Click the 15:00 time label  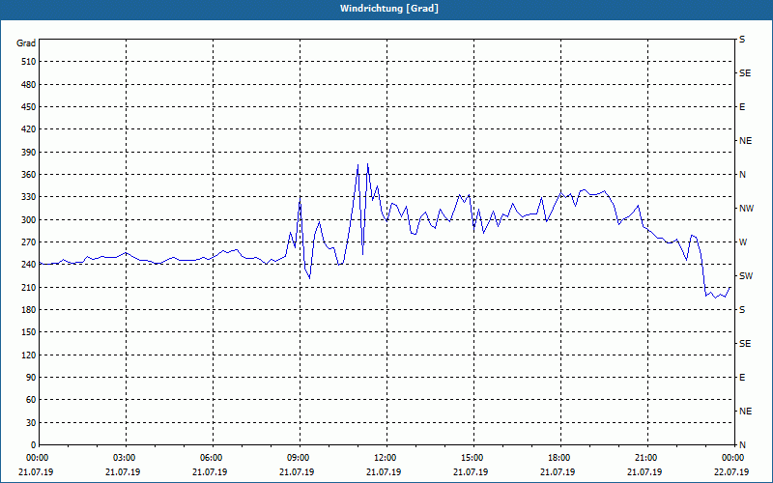point(473,458)
